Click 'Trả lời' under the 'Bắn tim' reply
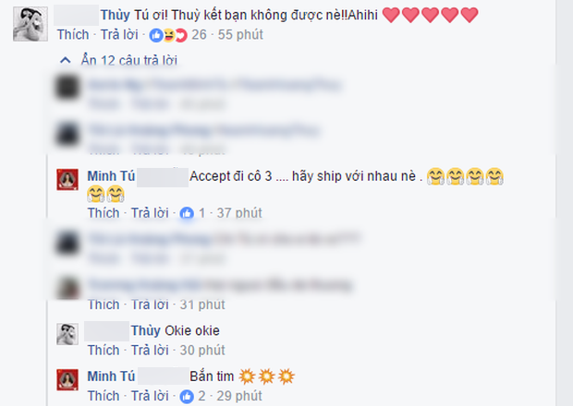573x406 pixels. (150, 396)
